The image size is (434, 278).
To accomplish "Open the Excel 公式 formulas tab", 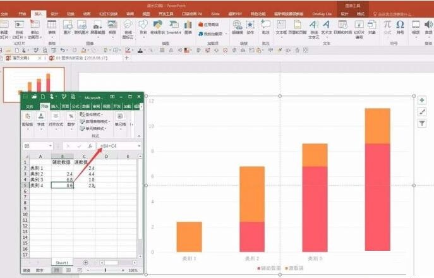I will 75,106.
